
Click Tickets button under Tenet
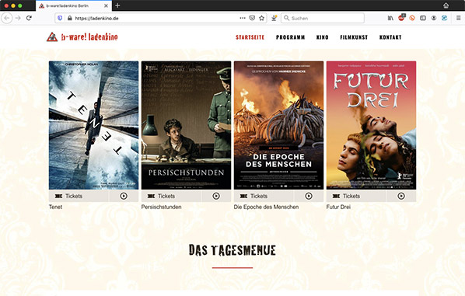click(79, 196)
